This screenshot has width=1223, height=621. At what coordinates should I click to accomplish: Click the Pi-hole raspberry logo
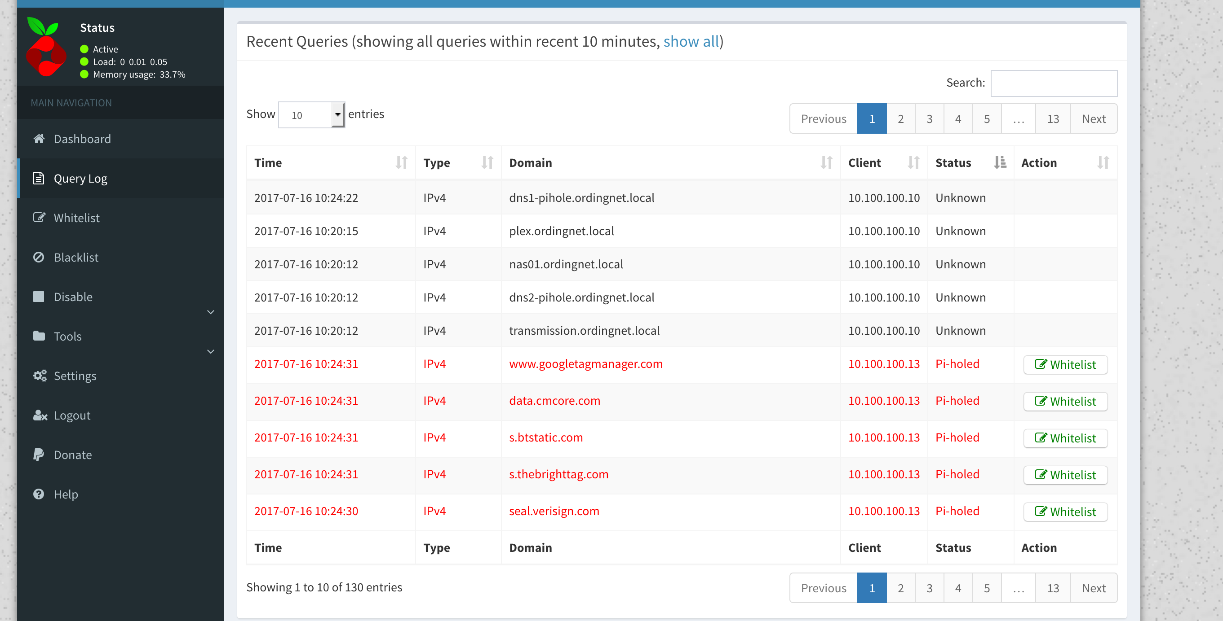click(x=45, y=48)
